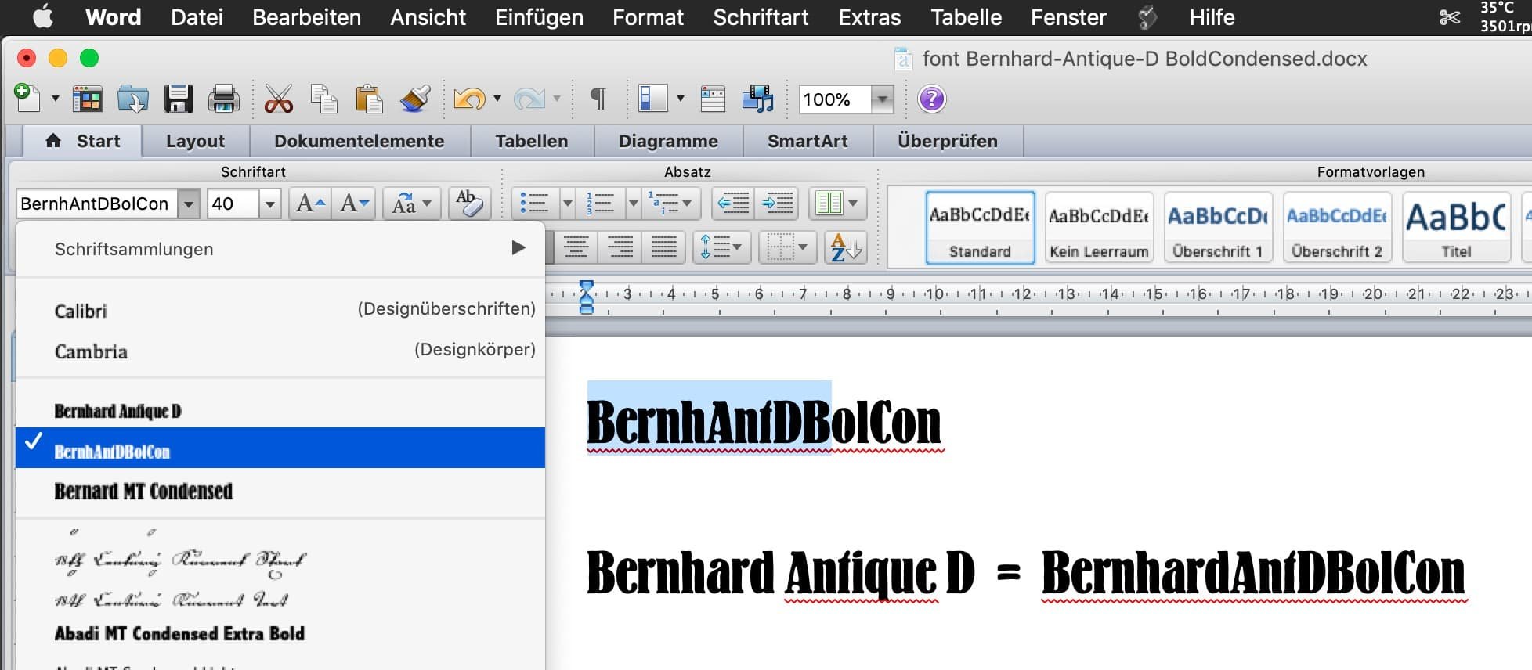The width and height of the screenshot is (1532, 670).
Task: Click the Cut scissors icon
Action: (x=278, y=99)
